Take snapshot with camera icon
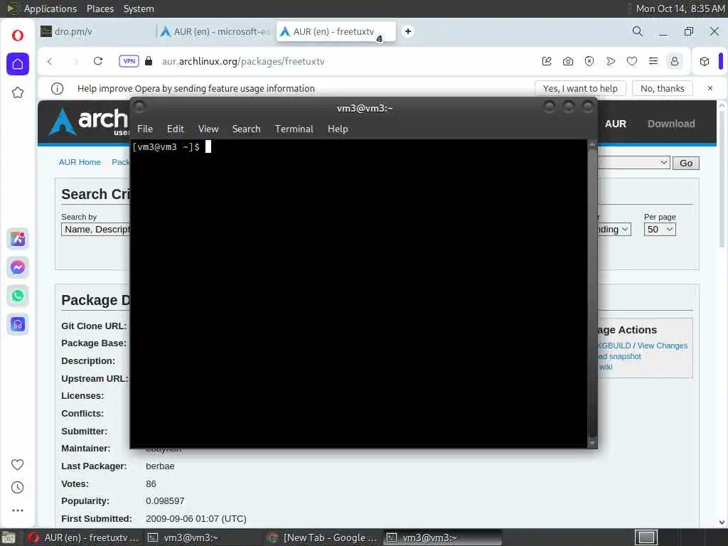728x546 pixels. (x=568, y=61)
